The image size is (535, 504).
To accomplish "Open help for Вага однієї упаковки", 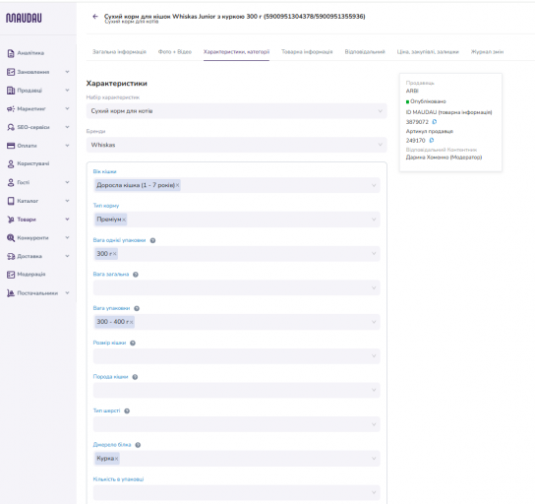I will click(152, 240).
